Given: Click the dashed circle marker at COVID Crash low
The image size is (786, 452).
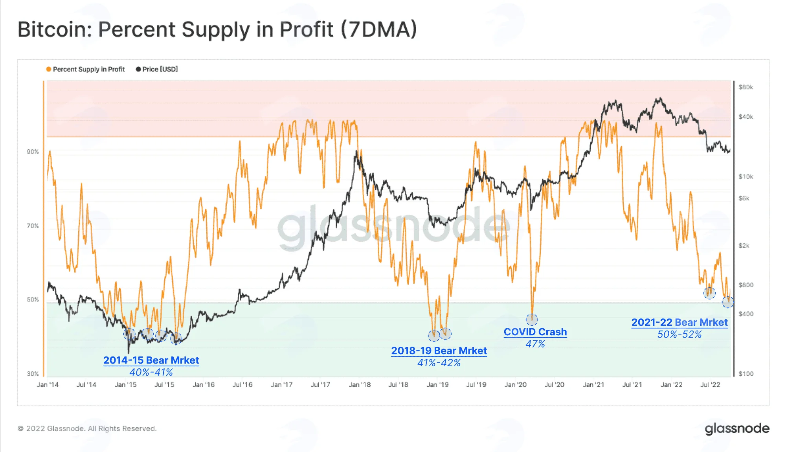Looking at the screenshot, I should 532,319.
